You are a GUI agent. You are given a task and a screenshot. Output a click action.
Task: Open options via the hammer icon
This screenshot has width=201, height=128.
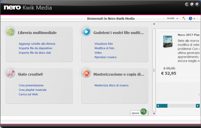point(184,18)
